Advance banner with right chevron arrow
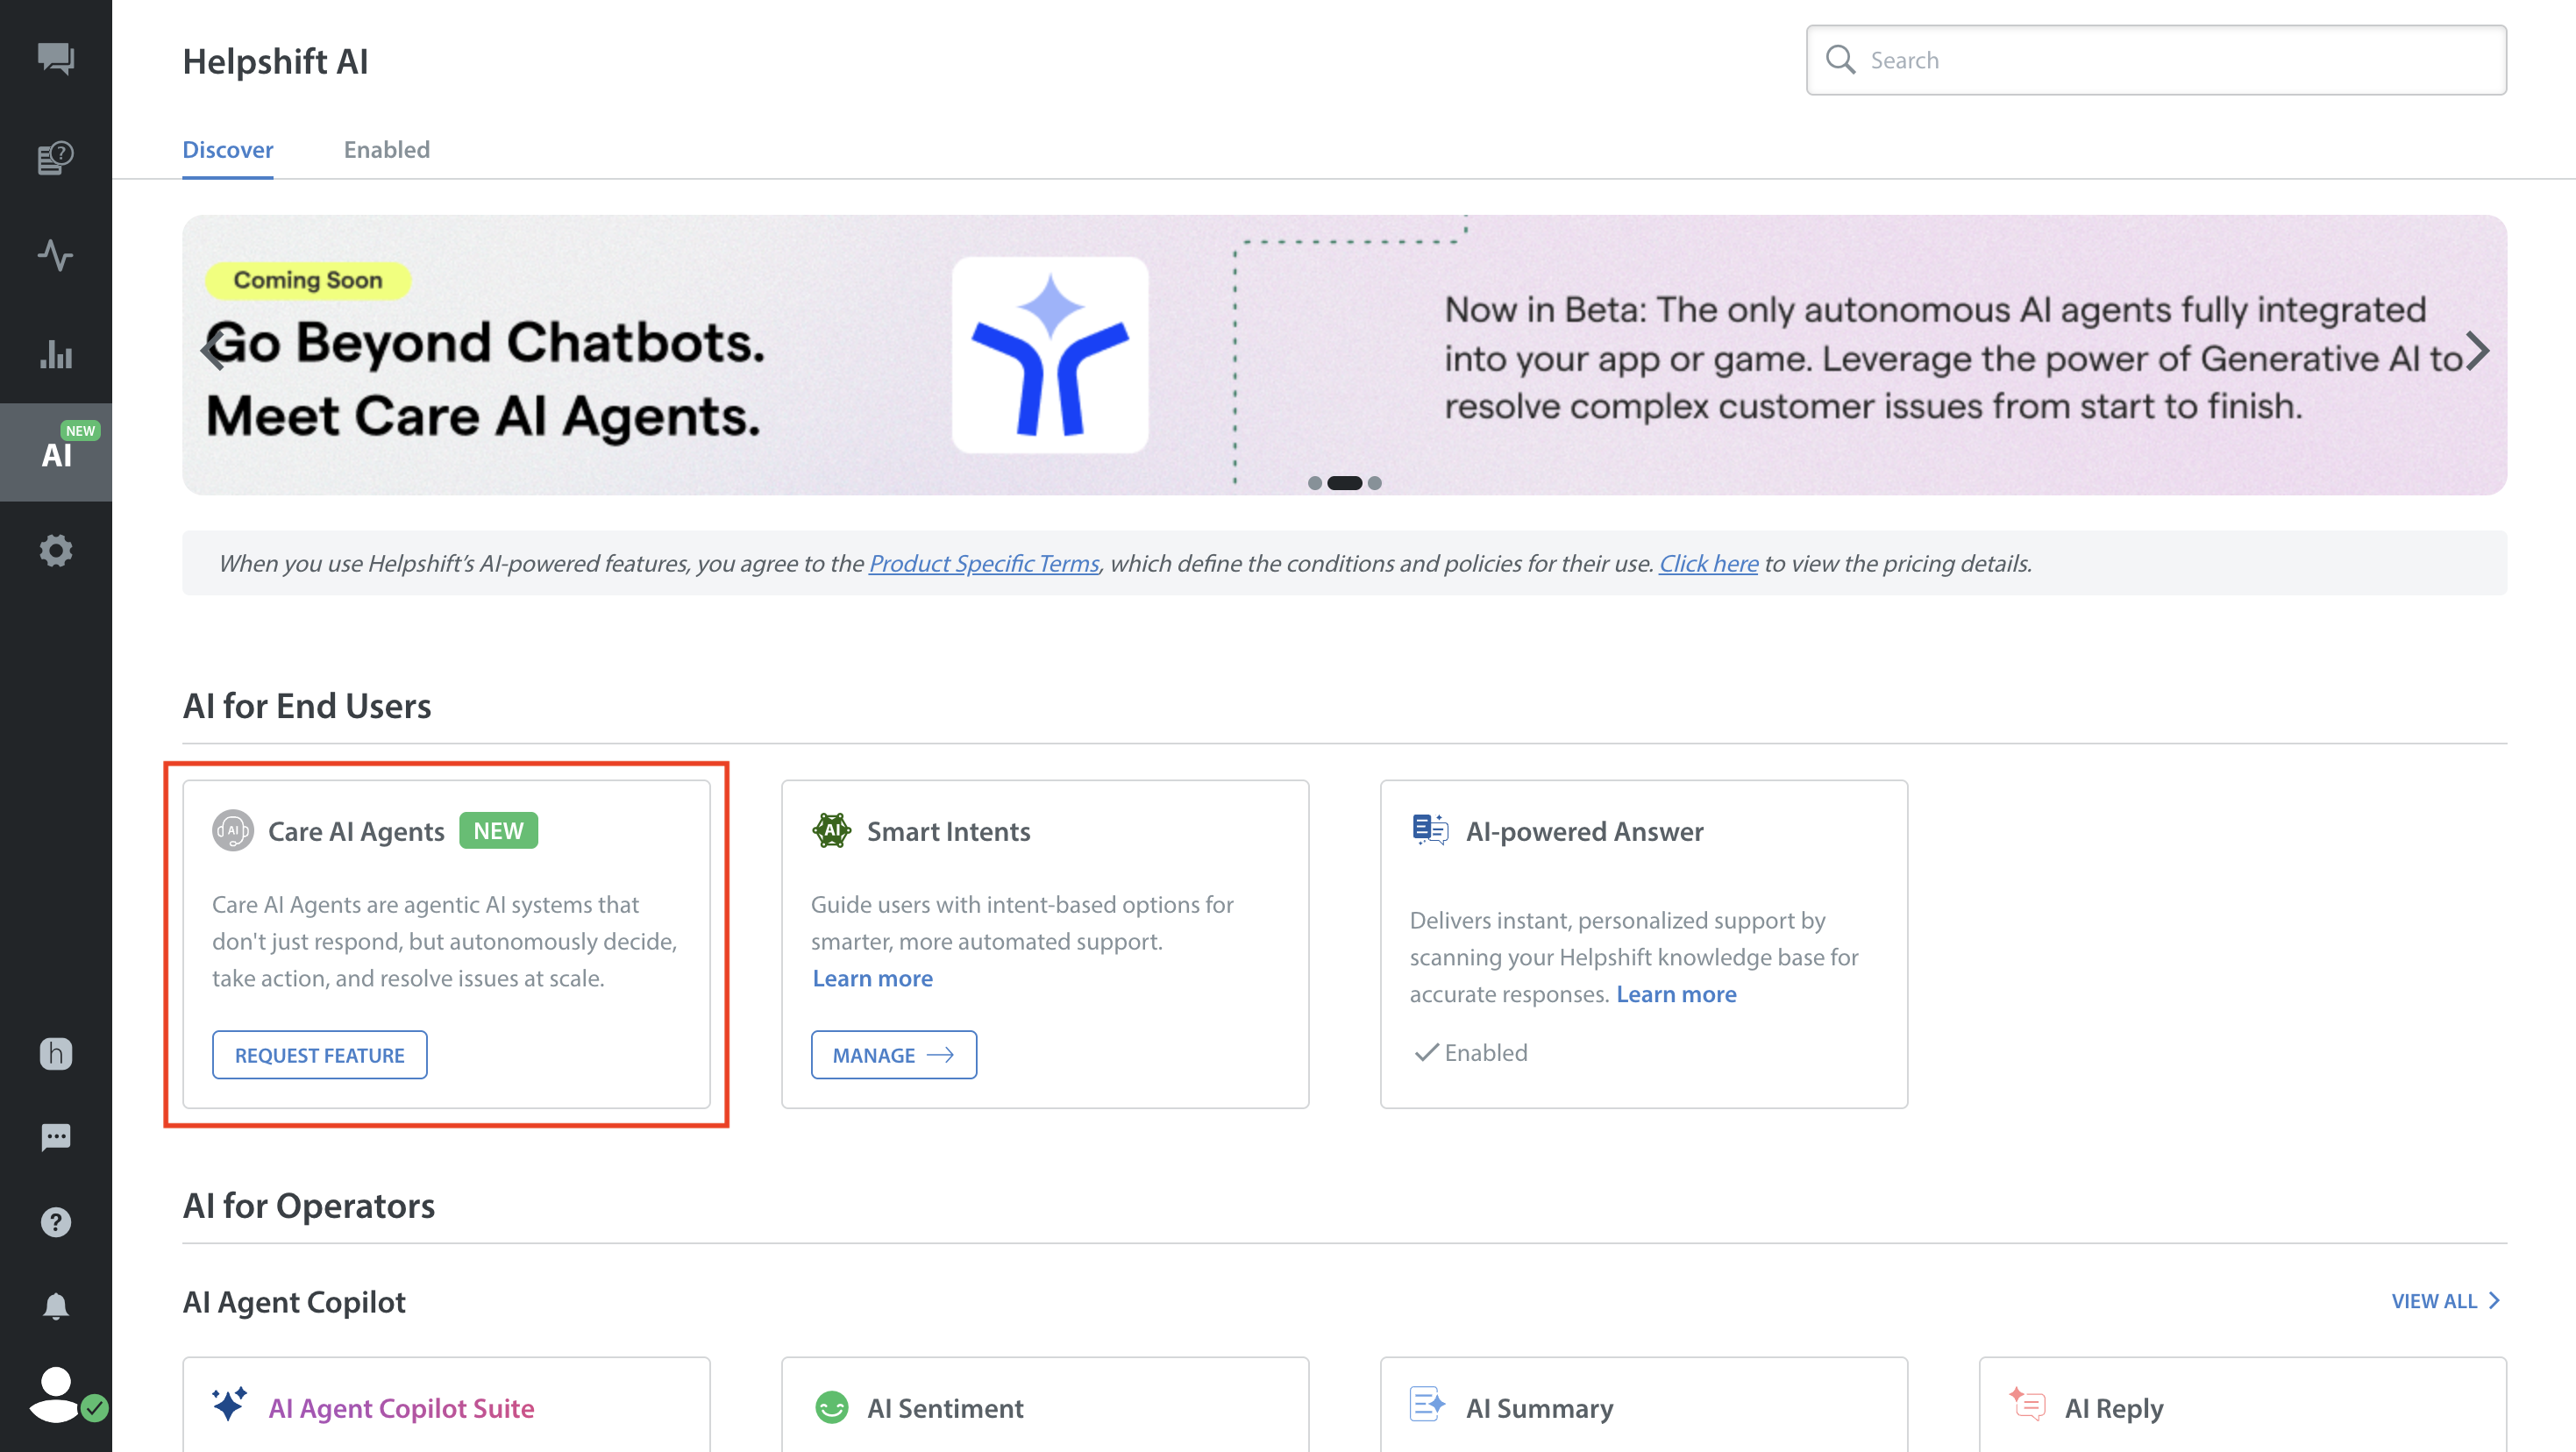 pos(2476,351)
